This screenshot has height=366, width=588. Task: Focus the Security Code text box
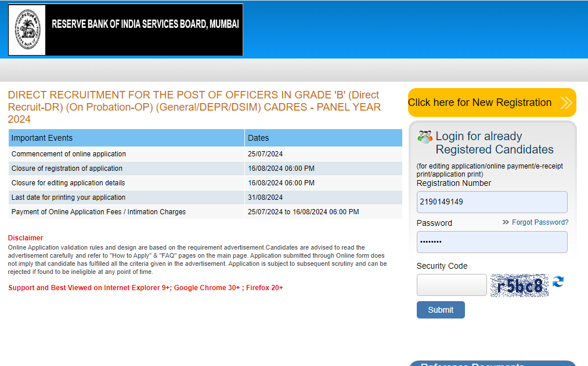[x=452, y=285]
